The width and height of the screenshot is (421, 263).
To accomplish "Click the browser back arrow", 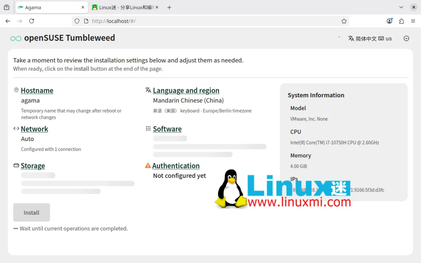I will pos(8,21).
